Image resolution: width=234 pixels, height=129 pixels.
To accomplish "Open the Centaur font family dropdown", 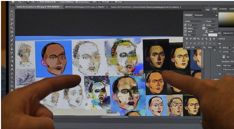I will coord(202,21).
